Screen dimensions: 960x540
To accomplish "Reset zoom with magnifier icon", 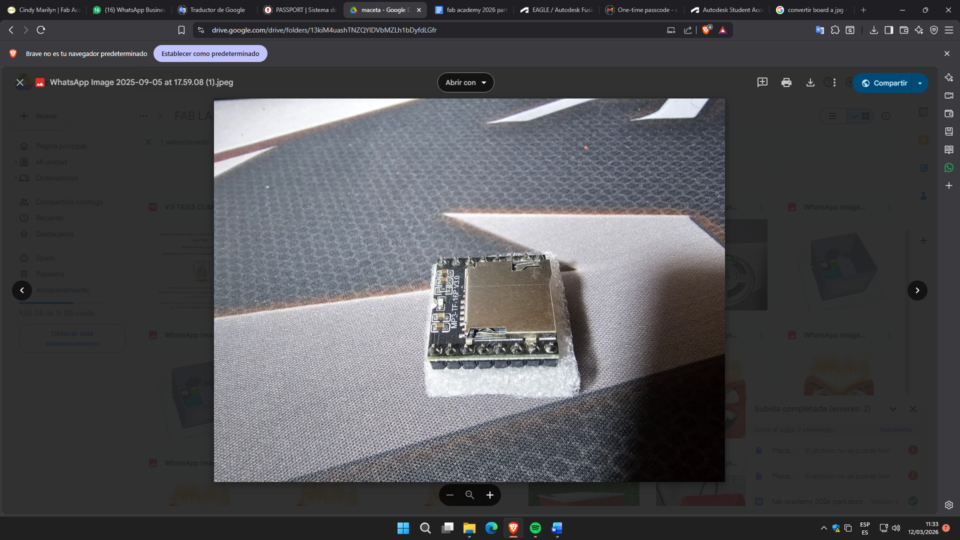I will click(x=469, y=495).
